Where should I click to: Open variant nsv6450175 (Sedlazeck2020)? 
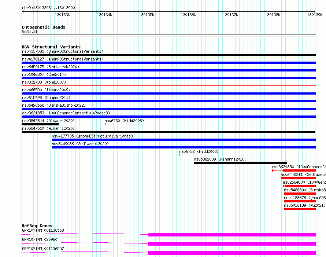point(51,67)
